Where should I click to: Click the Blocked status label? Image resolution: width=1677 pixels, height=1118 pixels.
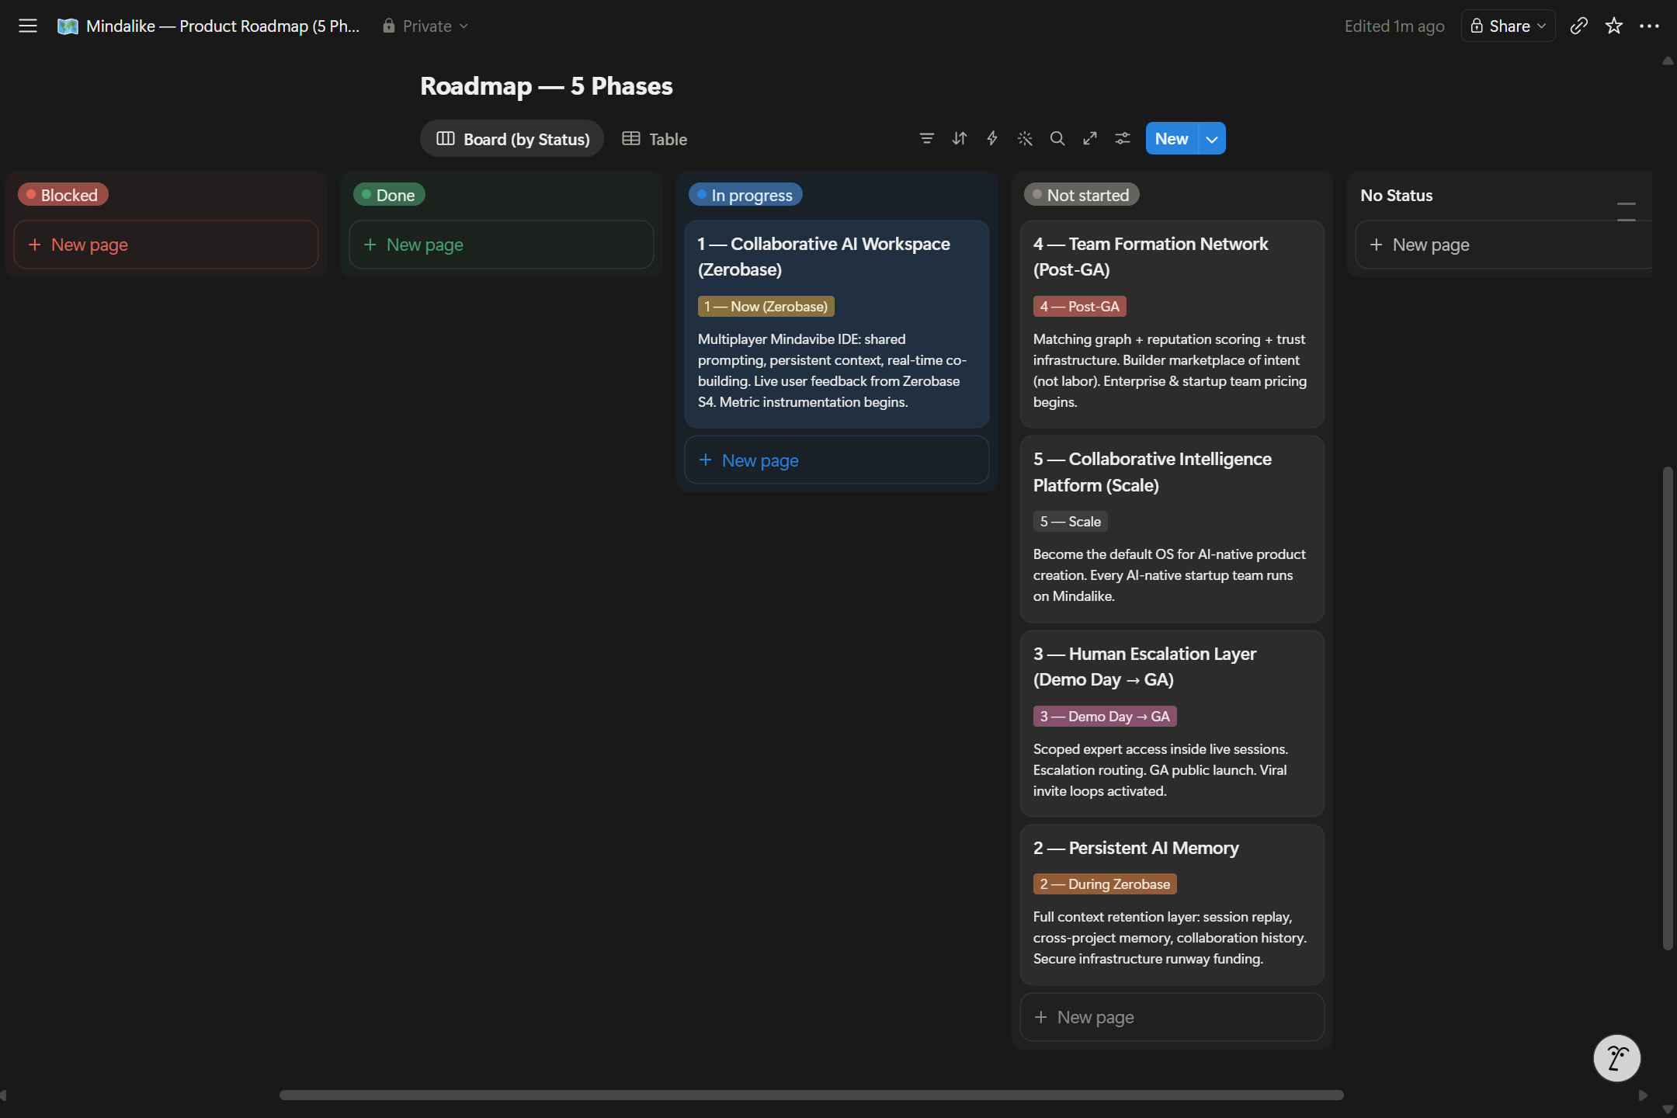tap(63, 194)
